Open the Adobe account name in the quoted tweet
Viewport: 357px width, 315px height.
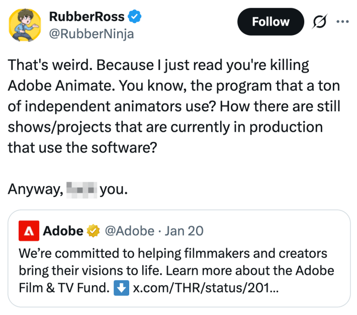tap(63, 231)
